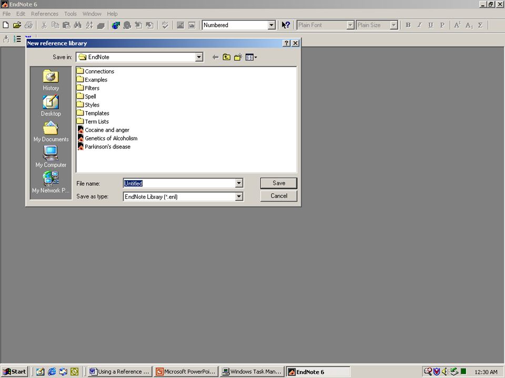Select the Parkinson's disease library file
Viewport: 505px width, 378px height.
[x=104, y=146]
